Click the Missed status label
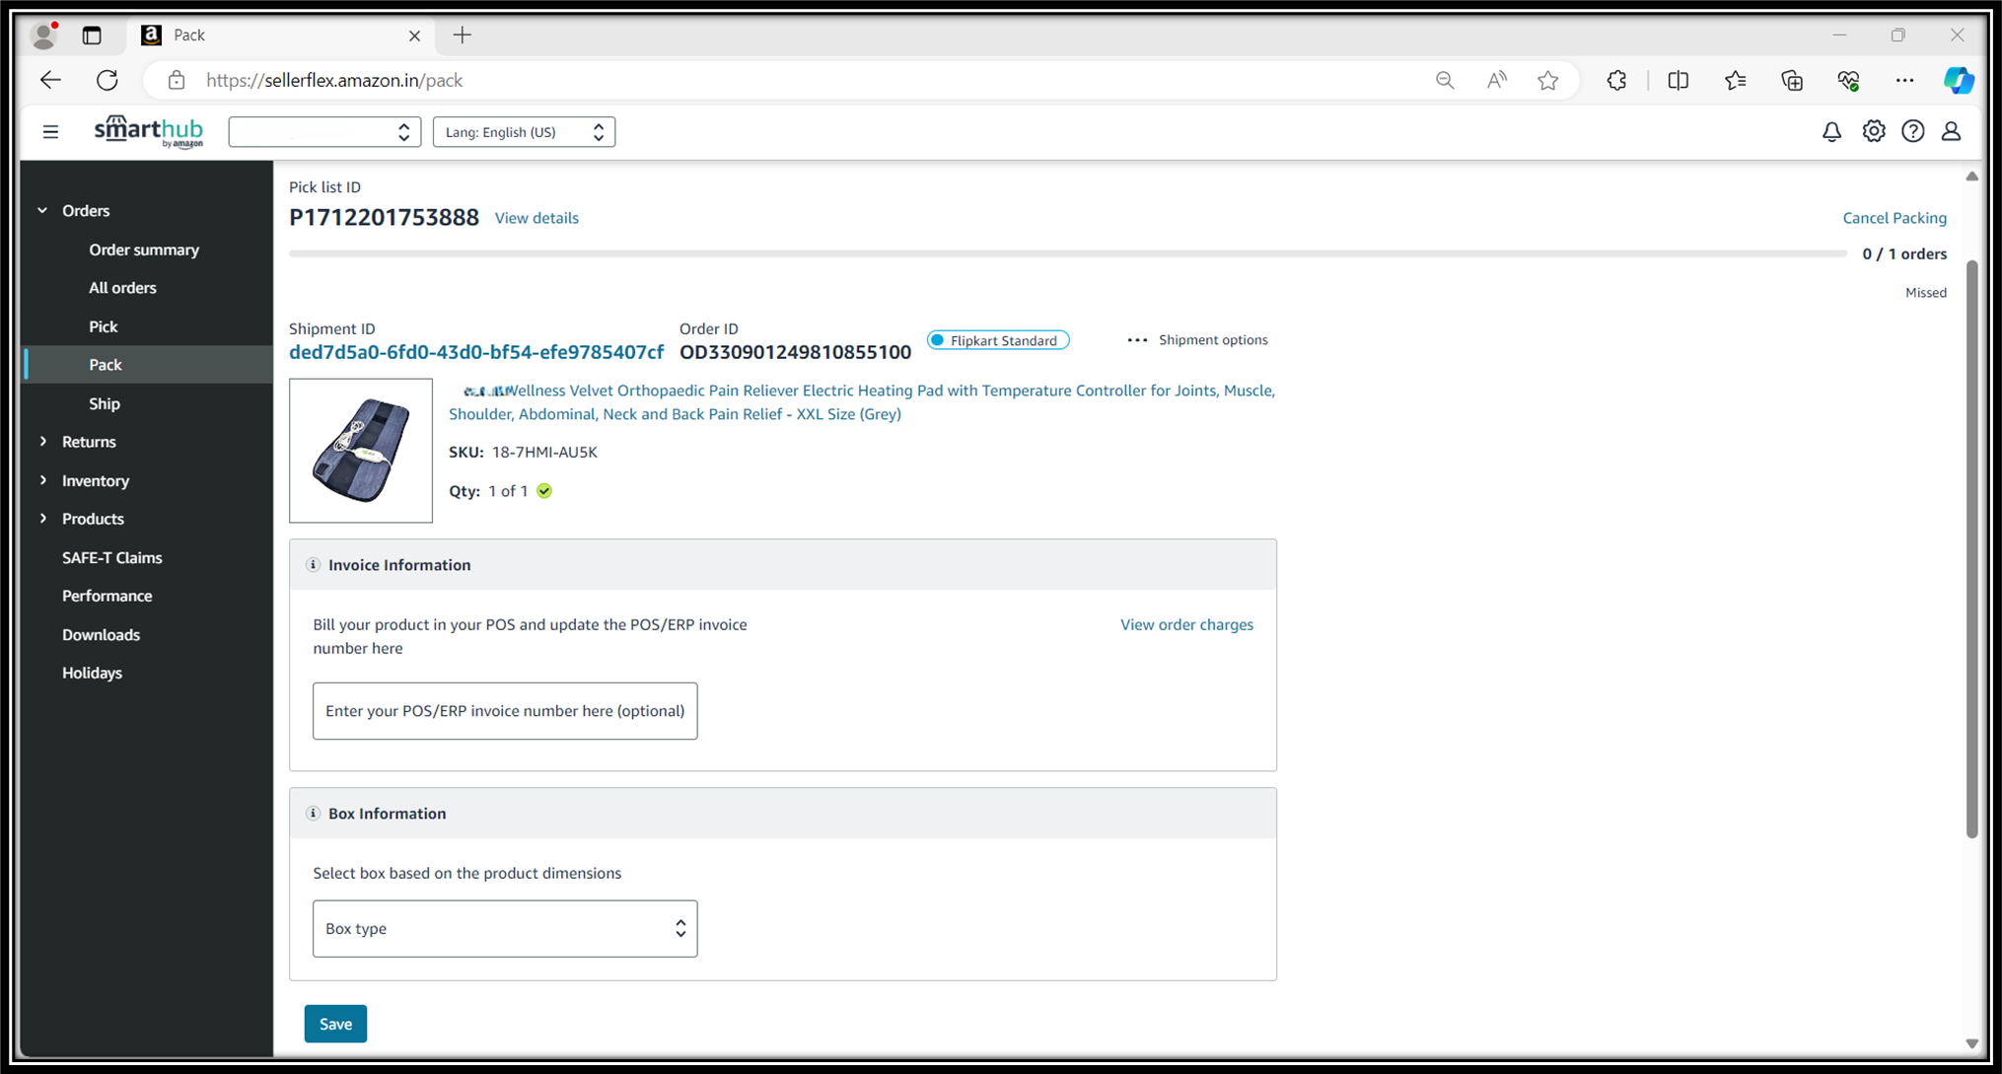 click(x=1926, y=293)
